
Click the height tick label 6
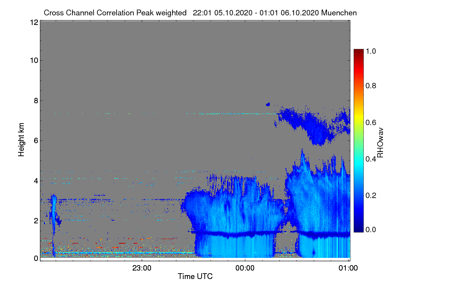click(36, 140)
